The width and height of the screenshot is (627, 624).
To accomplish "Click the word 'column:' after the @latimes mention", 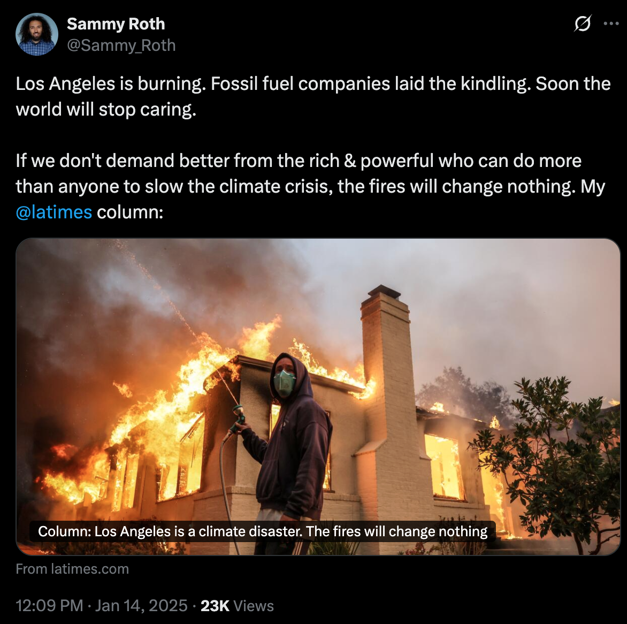I will (130, 212).
